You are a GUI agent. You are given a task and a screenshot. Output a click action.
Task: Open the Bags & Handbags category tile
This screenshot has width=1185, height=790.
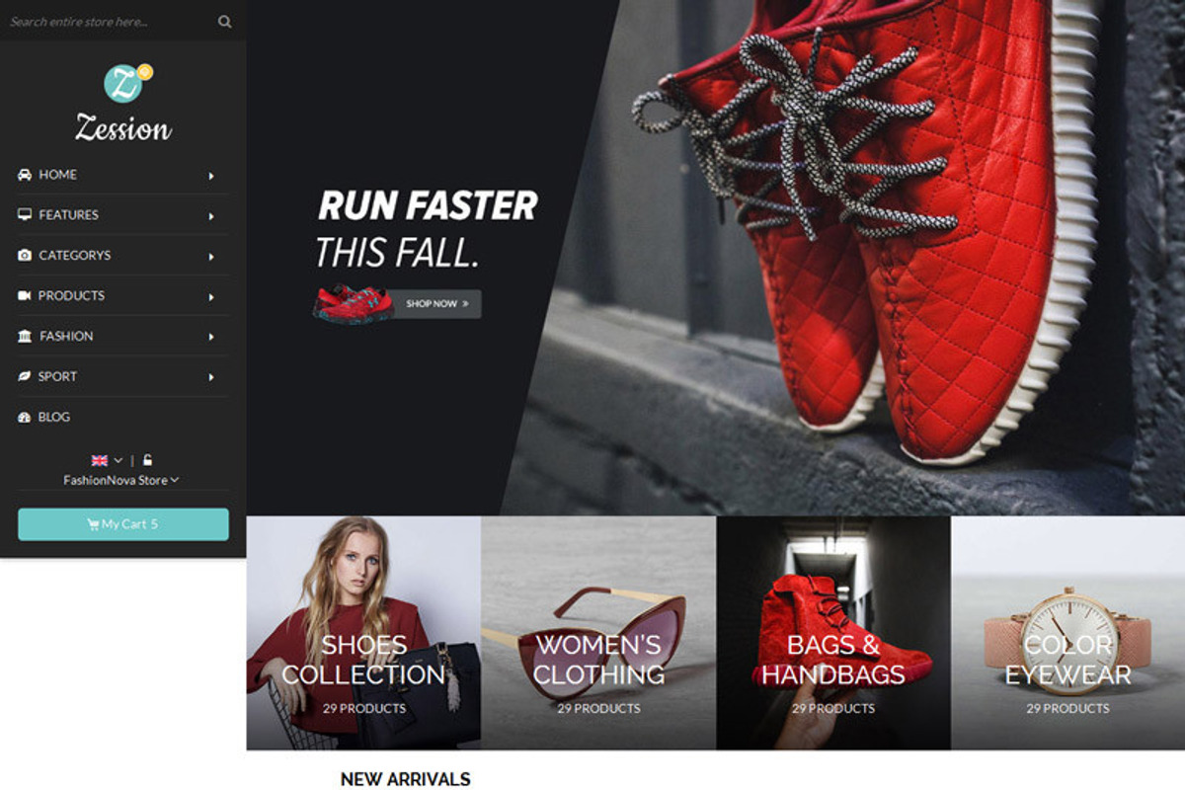pyautogui.click(x=833, y=633)
